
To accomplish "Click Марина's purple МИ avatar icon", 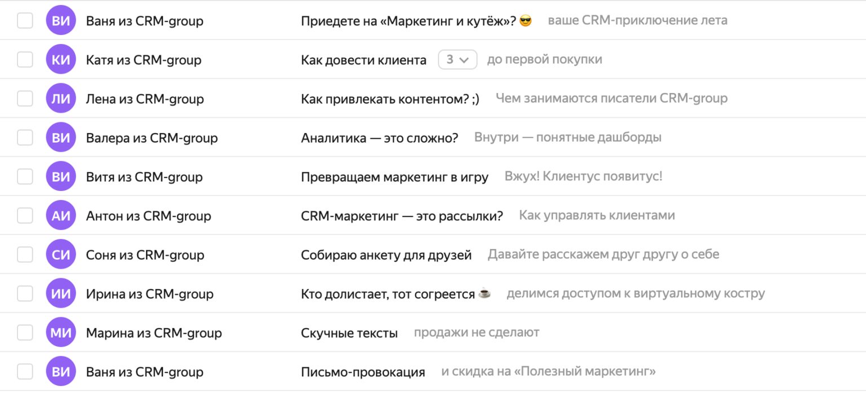I will pos(61,333).
